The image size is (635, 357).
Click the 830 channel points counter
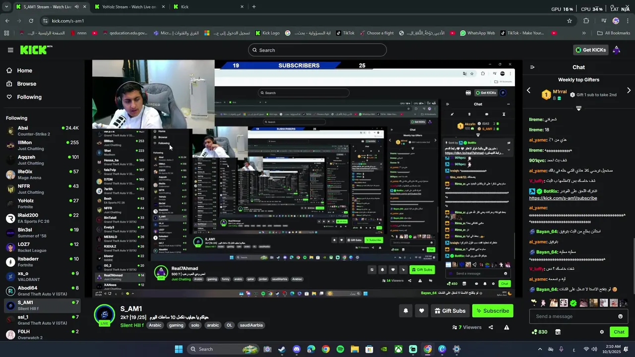coord(539,332)
